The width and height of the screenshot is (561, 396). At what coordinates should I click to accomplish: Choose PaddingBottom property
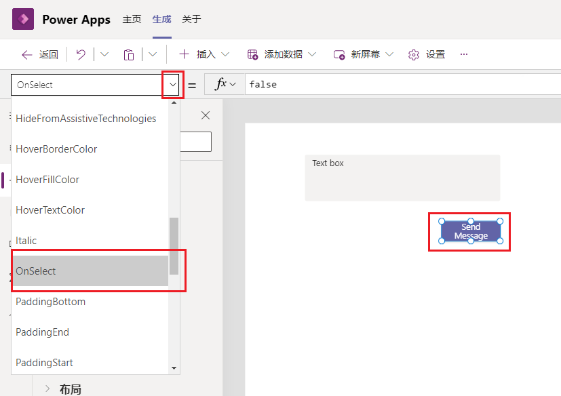(x=90, y=302)
